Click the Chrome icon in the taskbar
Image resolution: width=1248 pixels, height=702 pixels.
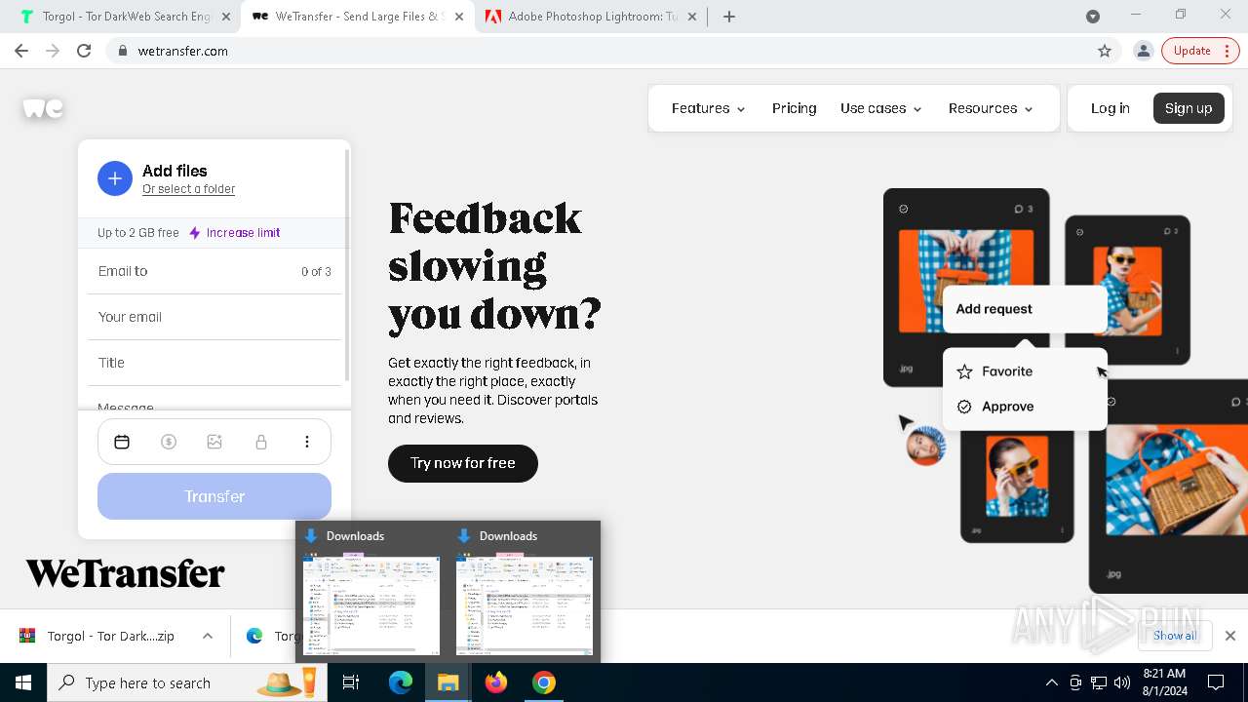click(544, 682)
